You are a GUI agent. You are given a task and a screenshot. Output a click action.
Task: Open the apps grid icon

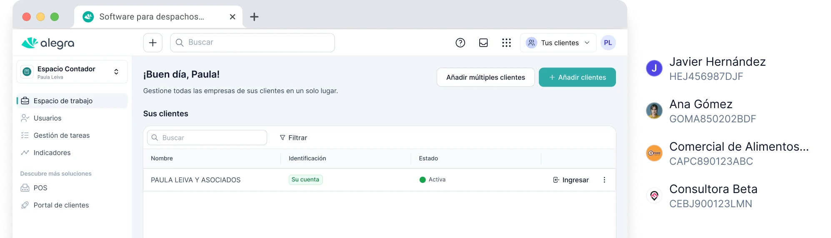pos(506,43)
